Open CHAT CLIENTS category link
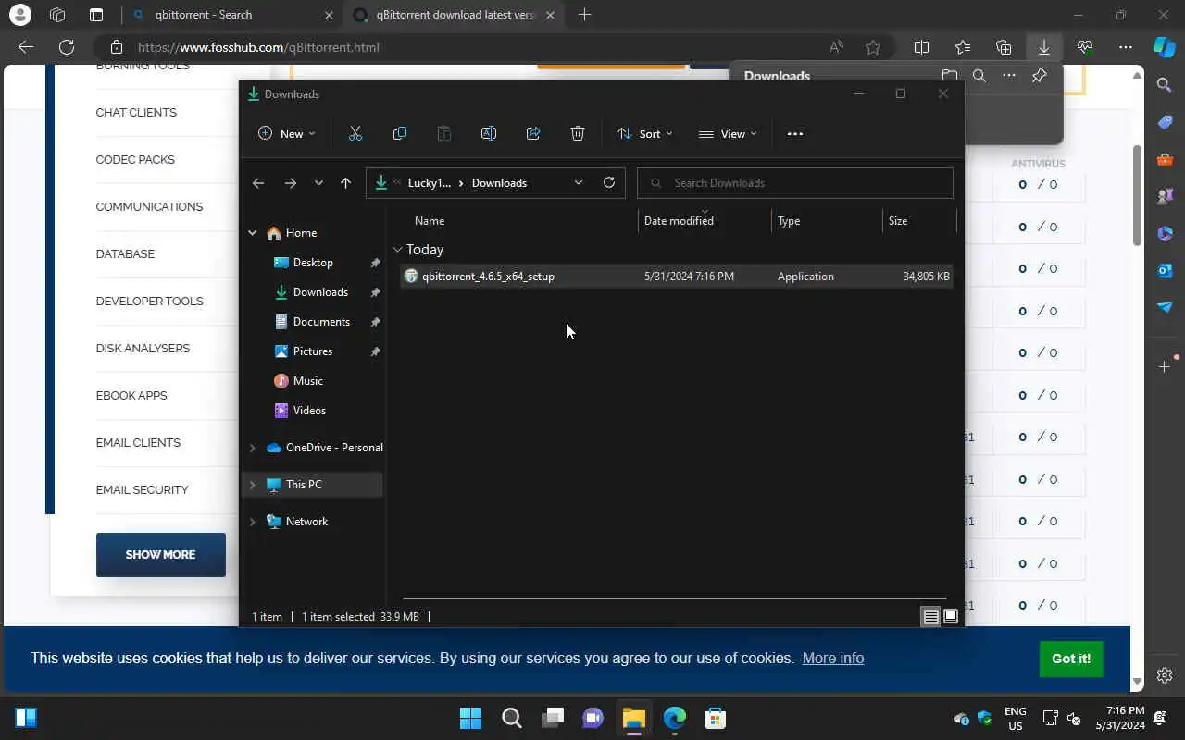The width and height of the screenshot is (1185, 740). pos(136,113)
